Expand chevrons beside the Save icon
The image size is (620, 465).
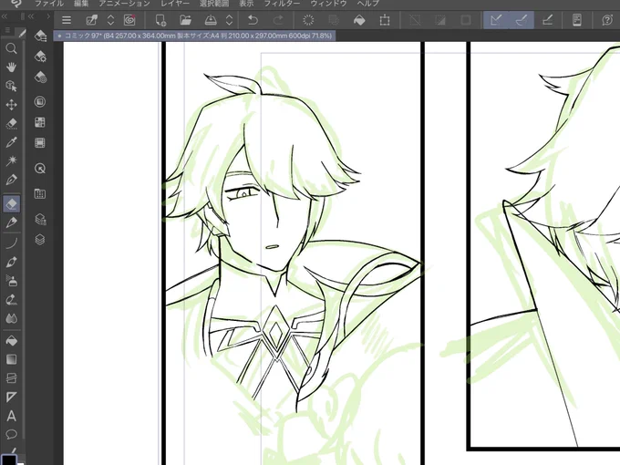(229, 20)
